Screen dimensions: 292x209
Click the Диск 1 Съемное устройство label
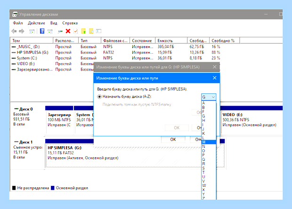tap(28, 150)
